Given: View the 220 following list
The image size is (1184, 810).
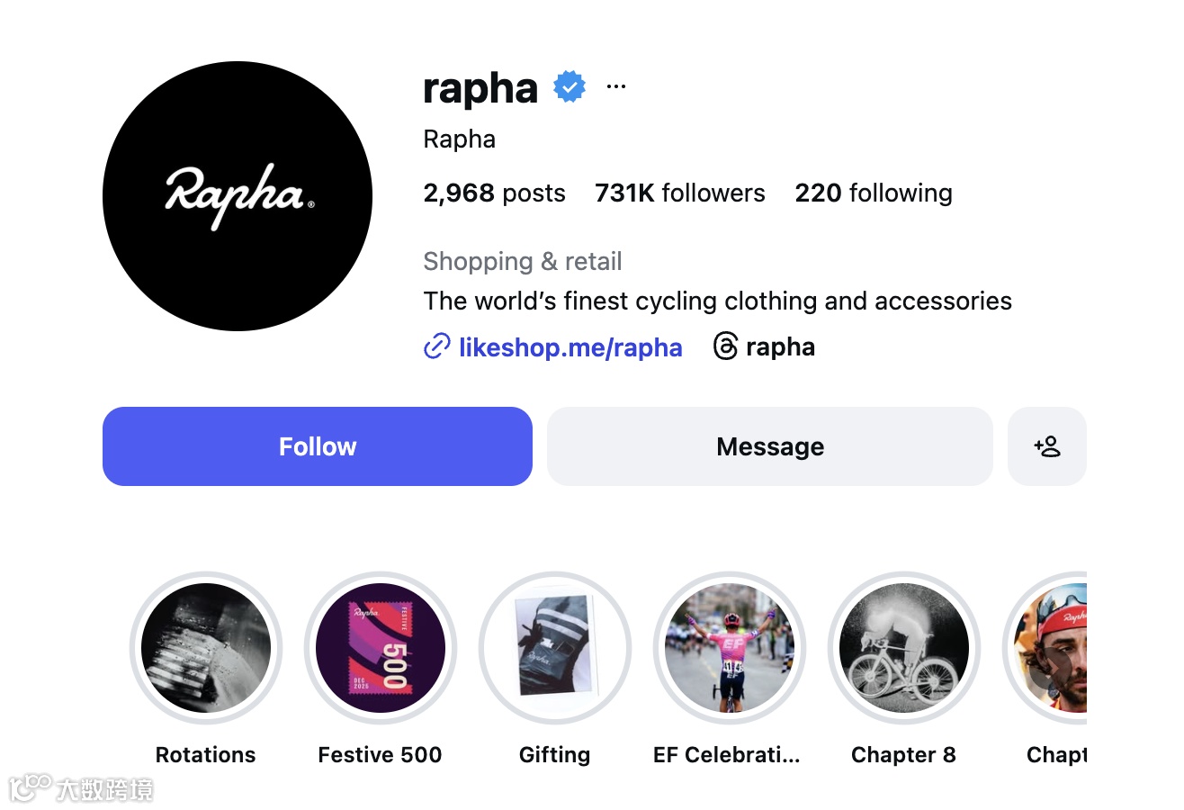Looking at the screenshot, I should [874, 193].
